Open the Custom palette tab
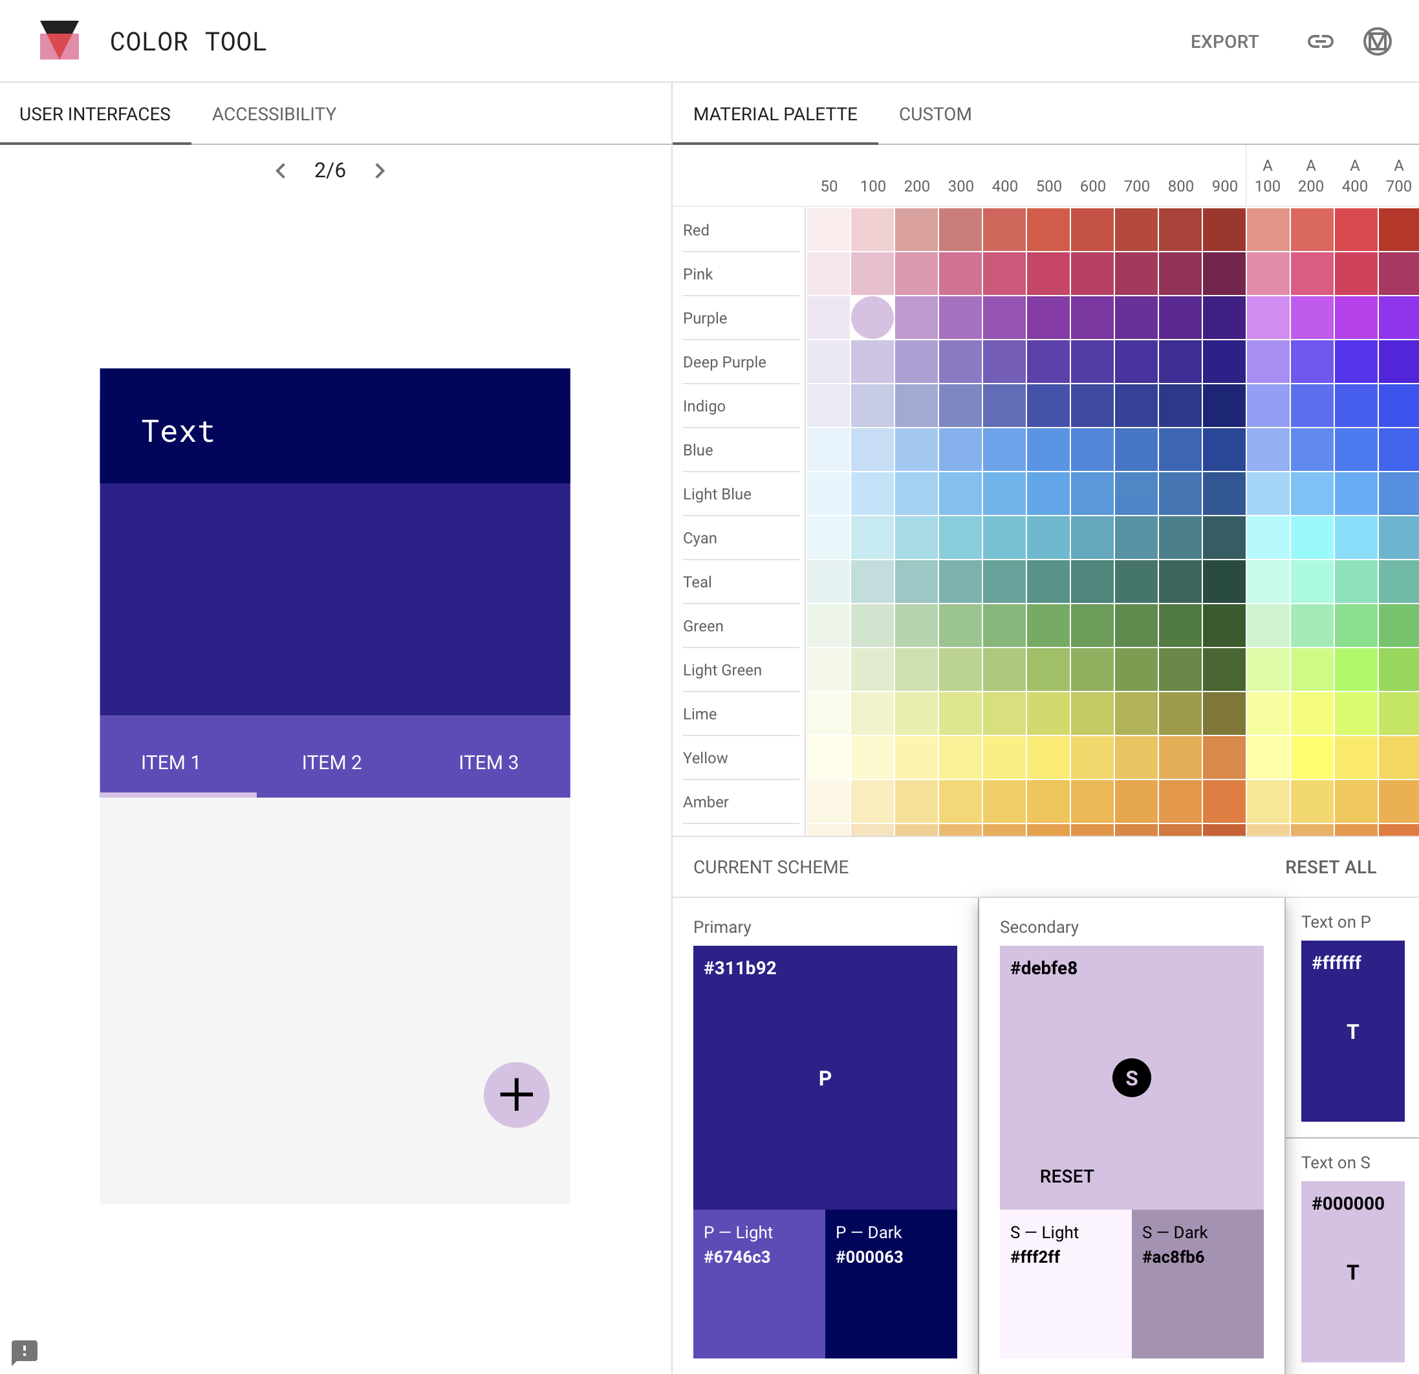This screenshot has height=1374, width=1419. pos(935,114)
